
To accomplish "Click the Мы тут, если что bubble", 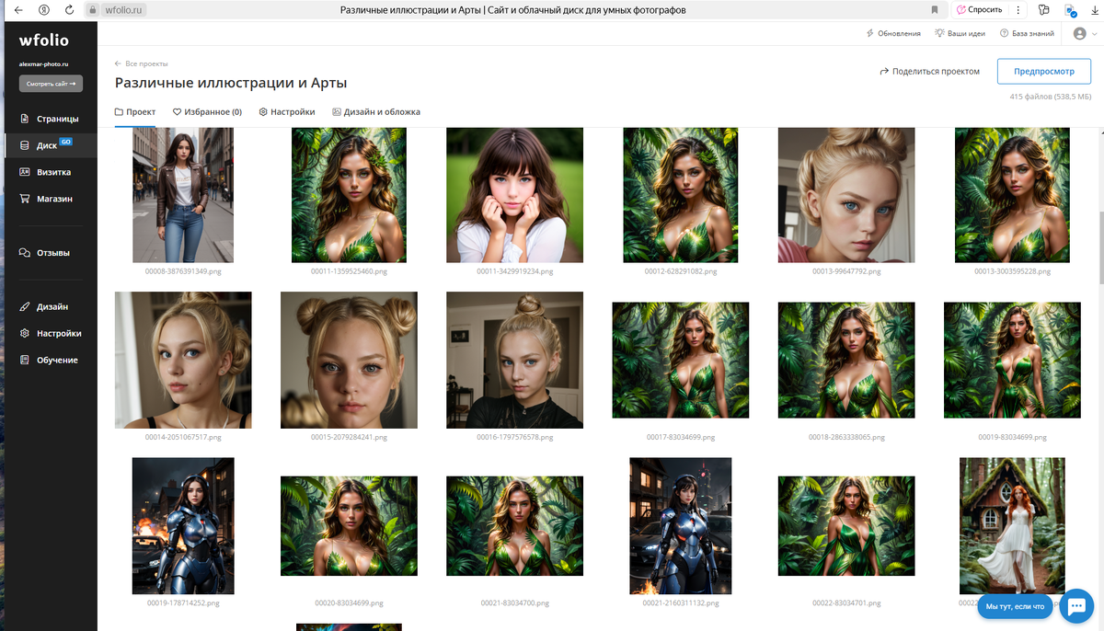I will coord(1015,607).
